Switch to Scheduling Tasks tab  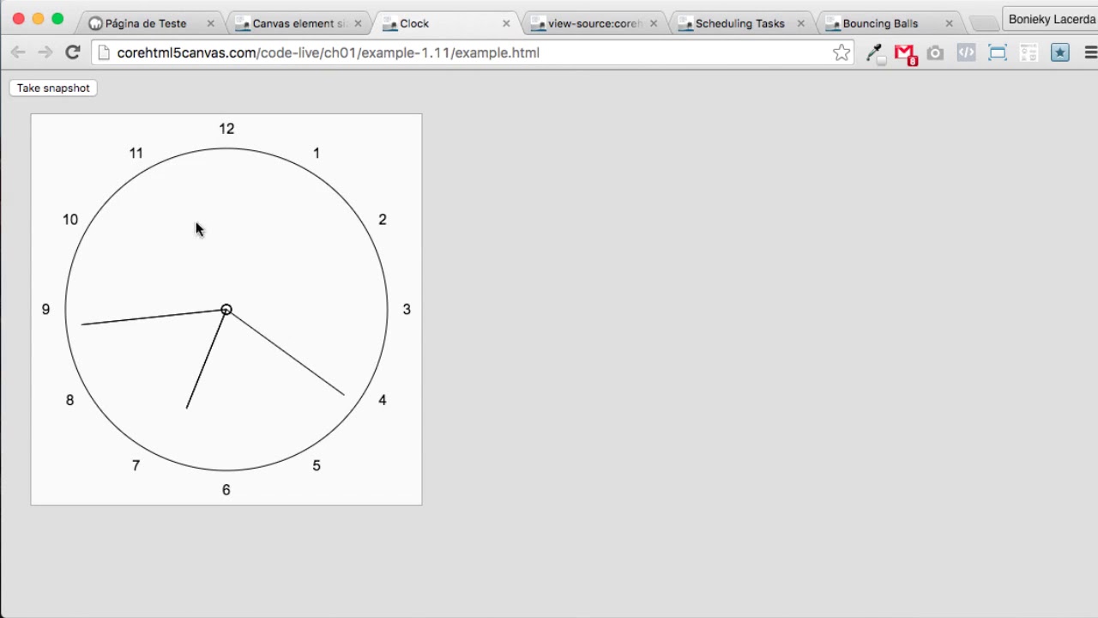pos(739,23)
